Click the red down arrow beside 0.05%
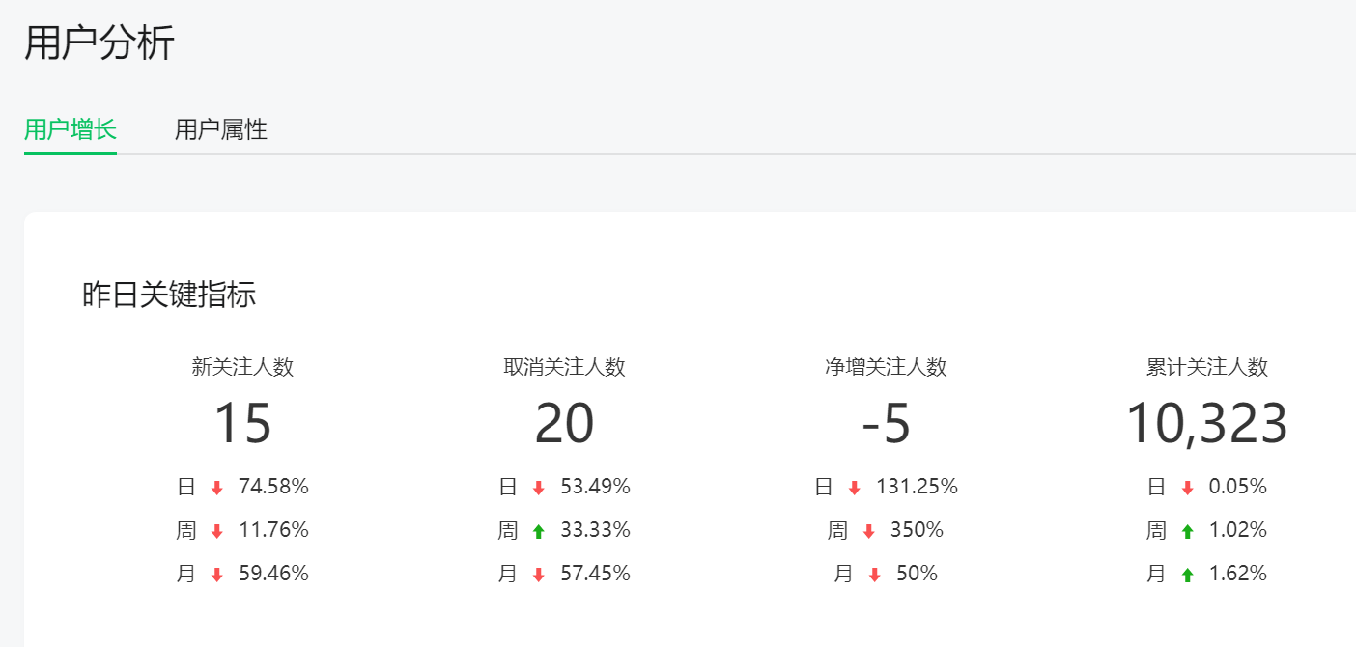The image size is (1356, 647). click(x=1187, y=489)
